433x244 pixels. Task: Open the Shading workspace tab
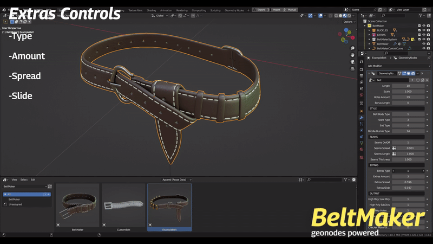coord(152,10)
